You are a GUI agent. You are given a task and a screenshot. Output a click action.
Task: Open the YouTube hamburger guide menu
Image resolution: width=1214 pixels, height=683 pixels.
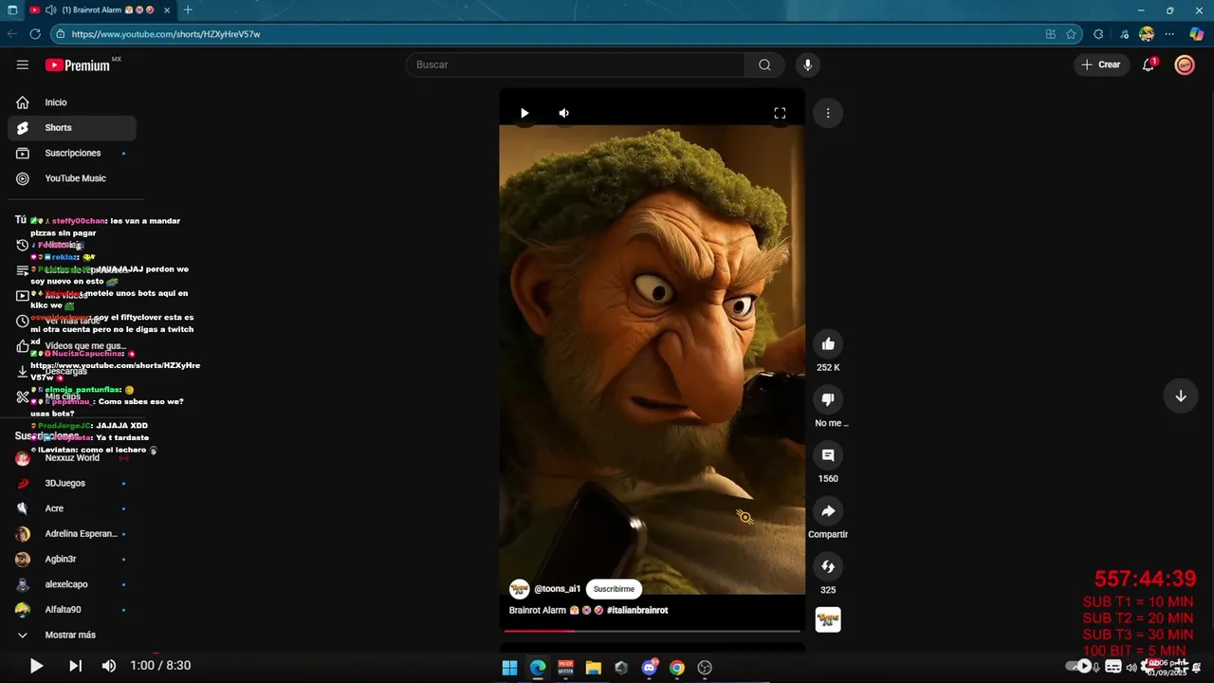(22, 65)
